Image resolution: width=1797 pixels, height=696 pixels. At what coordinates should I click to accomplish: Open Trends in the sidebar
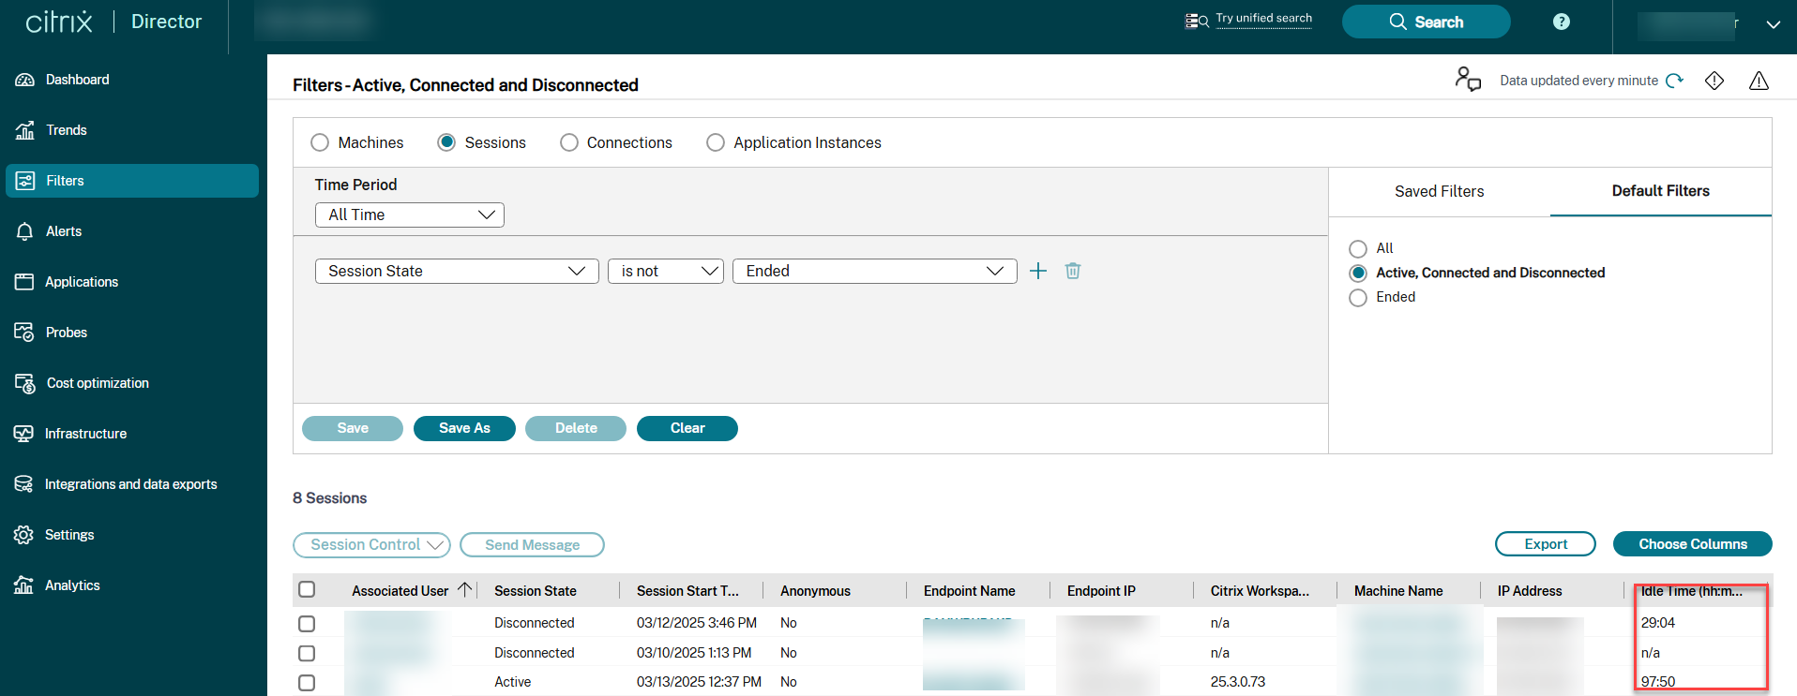click(x=67, y=130)
